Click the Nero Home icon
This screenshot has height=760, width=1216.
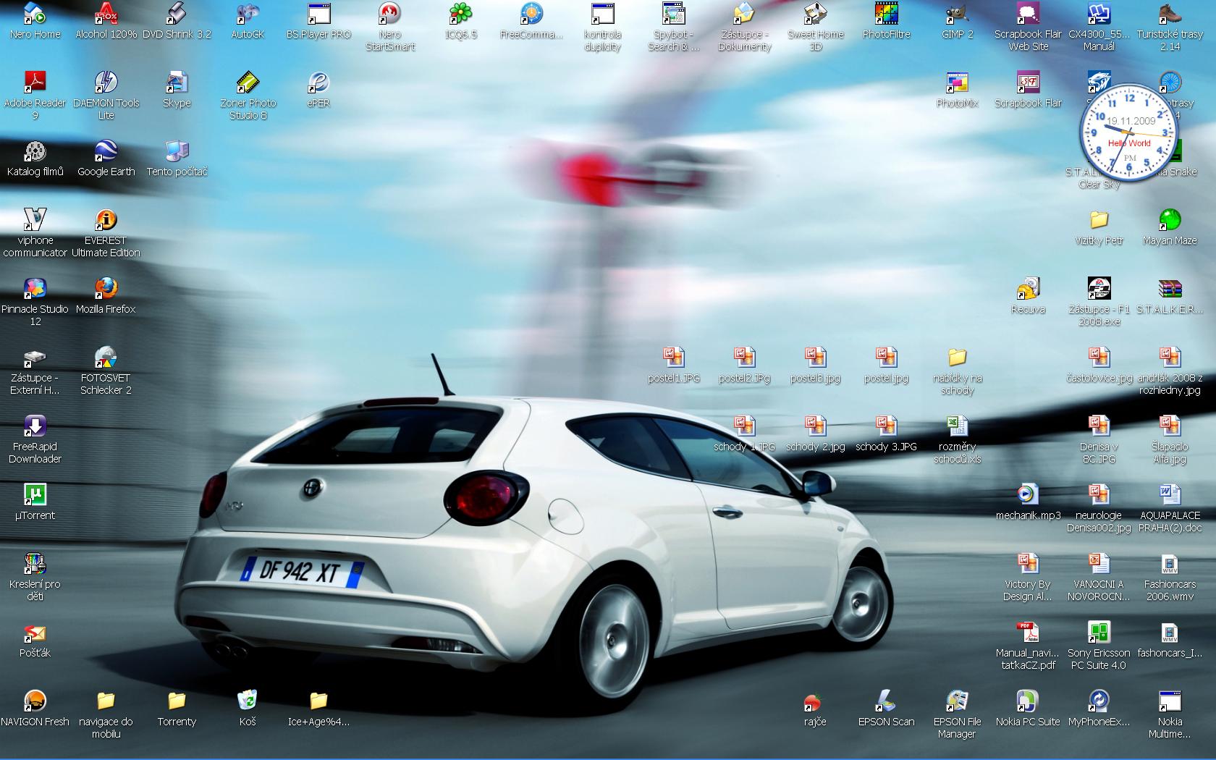tap(35, 14)
